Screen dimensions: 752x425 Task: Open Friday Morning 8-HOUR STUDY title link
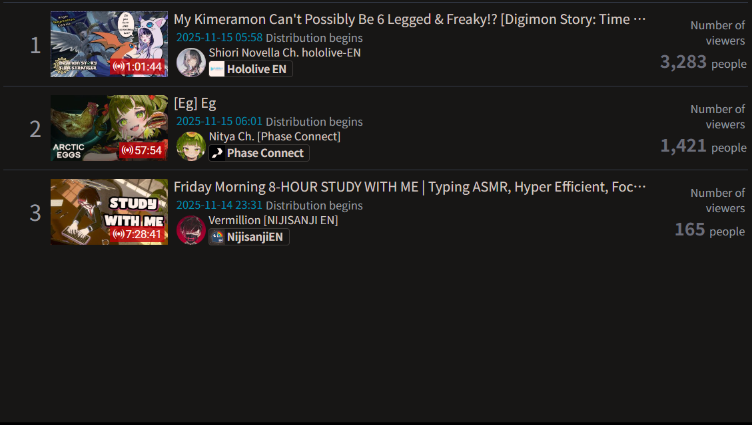(x=410, y=187)
